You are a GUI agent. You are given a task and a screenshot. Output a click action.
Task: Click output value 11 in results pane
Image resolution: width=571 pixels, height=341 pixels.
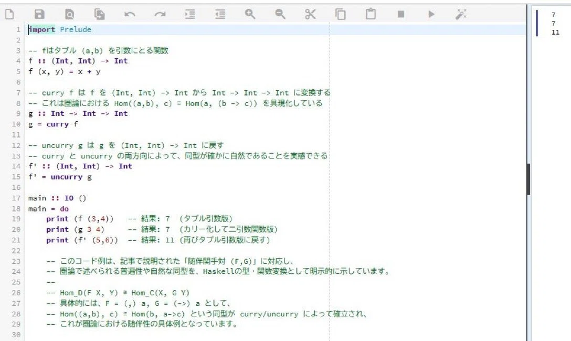[555, 33]
